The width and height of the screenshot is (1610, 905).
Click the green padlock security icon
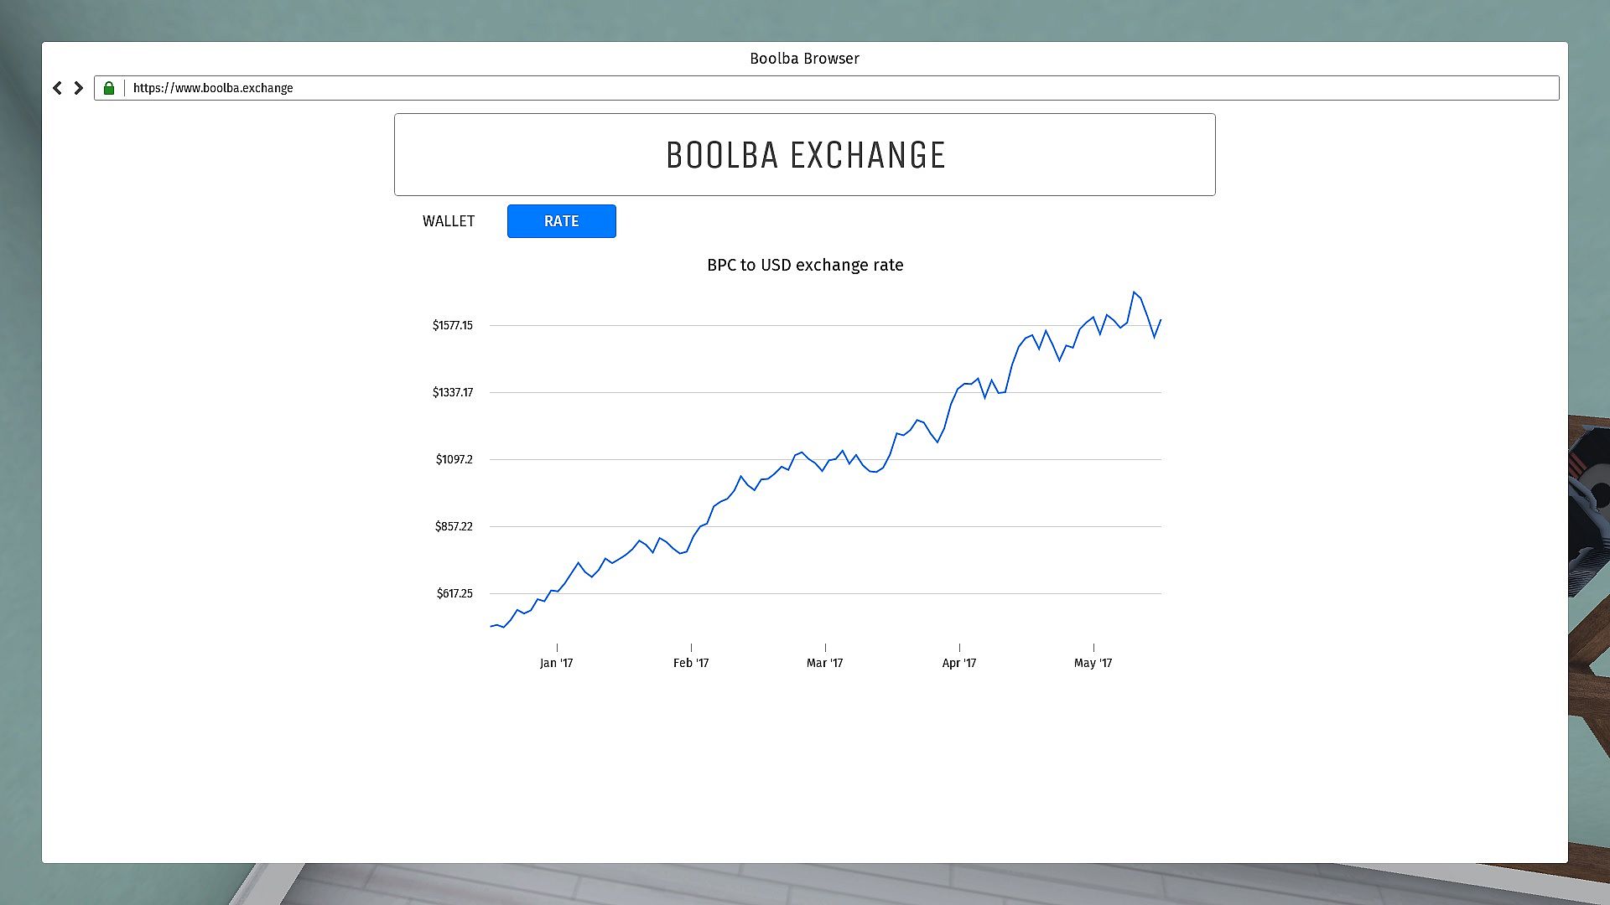pyautogui.click(x=109, y=88)
